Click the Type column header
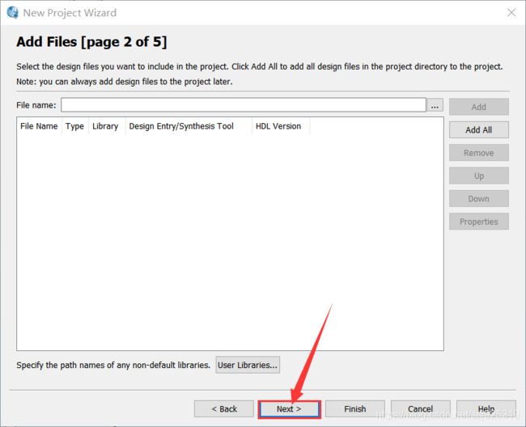The image size is (526, 427). click(74, 126)
